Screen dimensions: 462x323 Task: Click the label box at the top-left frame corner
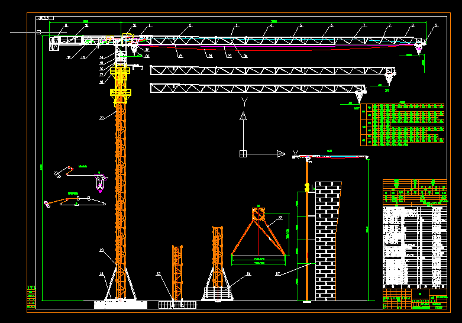click(45, 18)
